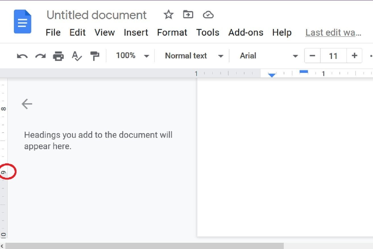The height and width of the screenshot is (249, 373).
Task: Star the Untitled document
Action: pos(169,15)
